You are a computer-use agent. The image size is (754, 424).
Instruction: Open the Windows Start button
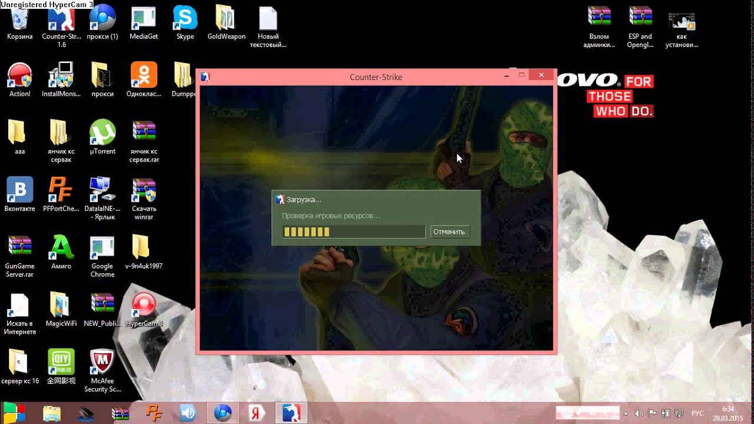click(14, 413)
